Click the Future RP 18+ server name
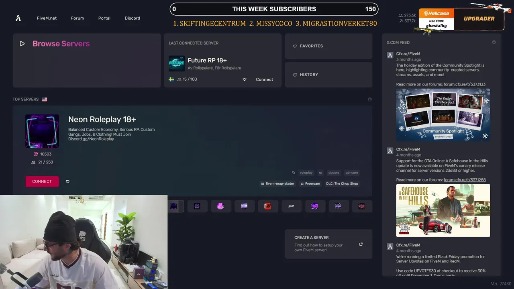The image size is (514, 289). click(207, 60)
